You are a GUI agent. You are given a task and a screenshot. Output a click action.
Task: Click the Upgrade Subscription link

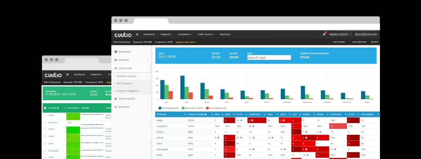point(186,42)
